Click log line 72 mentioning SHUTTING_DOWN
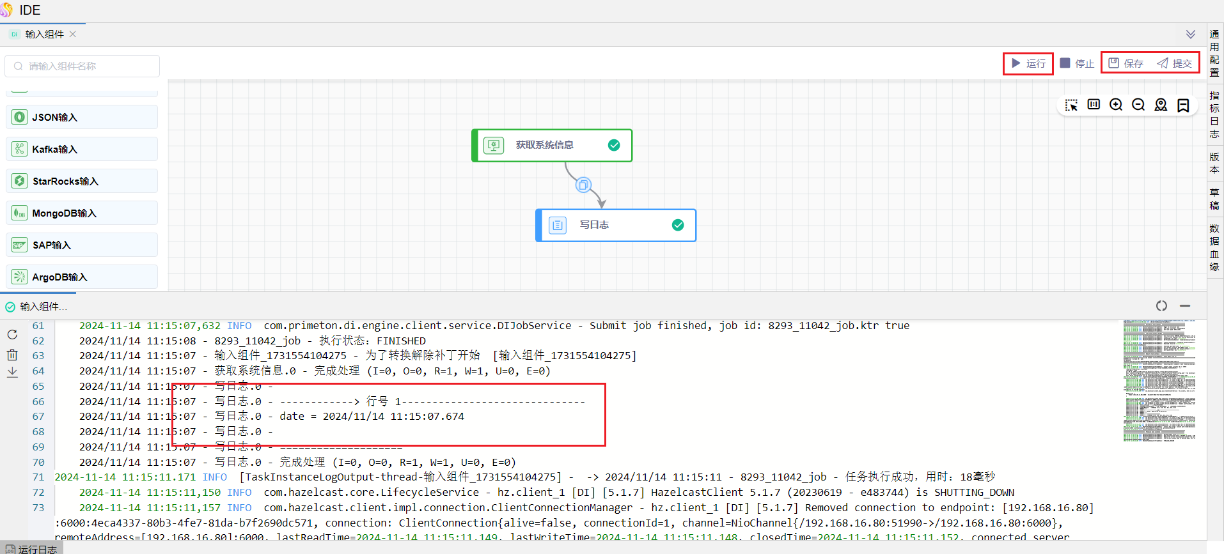Screen dimensions: 1224x554 tap(547, 493)
